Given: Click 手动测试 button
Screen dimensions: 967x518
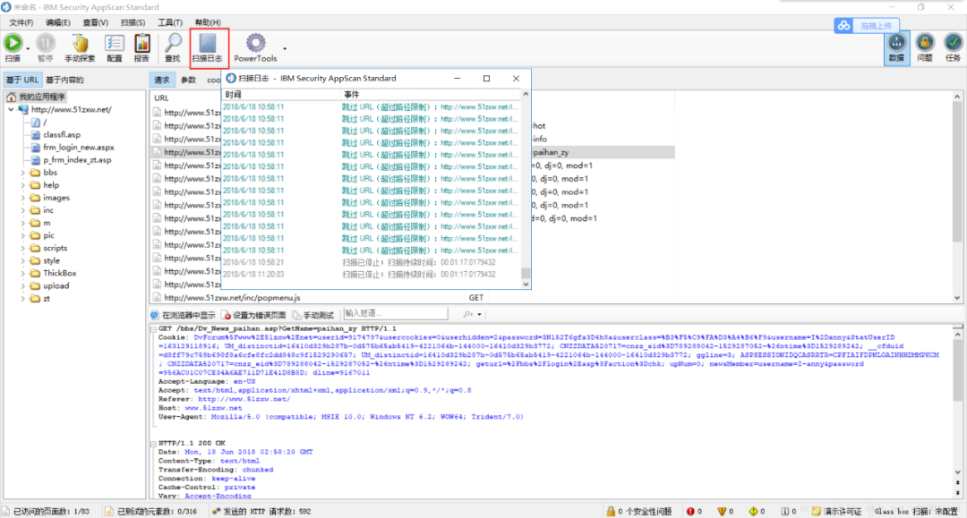Looking at the screenshot, I should [312, 315].
